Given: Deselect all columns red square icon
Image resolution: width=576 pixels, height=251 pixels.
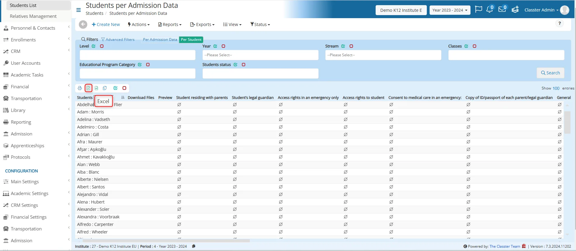Looking at the screenshot, I should click(124, 88).
